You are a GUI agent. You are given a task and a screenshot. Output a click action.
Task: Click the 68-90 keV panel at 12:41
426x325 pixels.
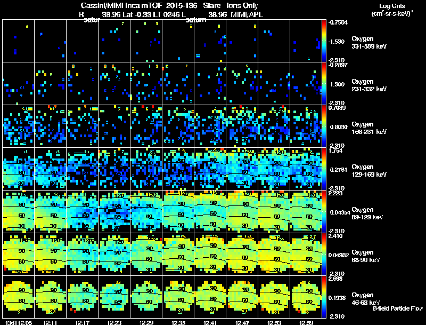point(210,255)
